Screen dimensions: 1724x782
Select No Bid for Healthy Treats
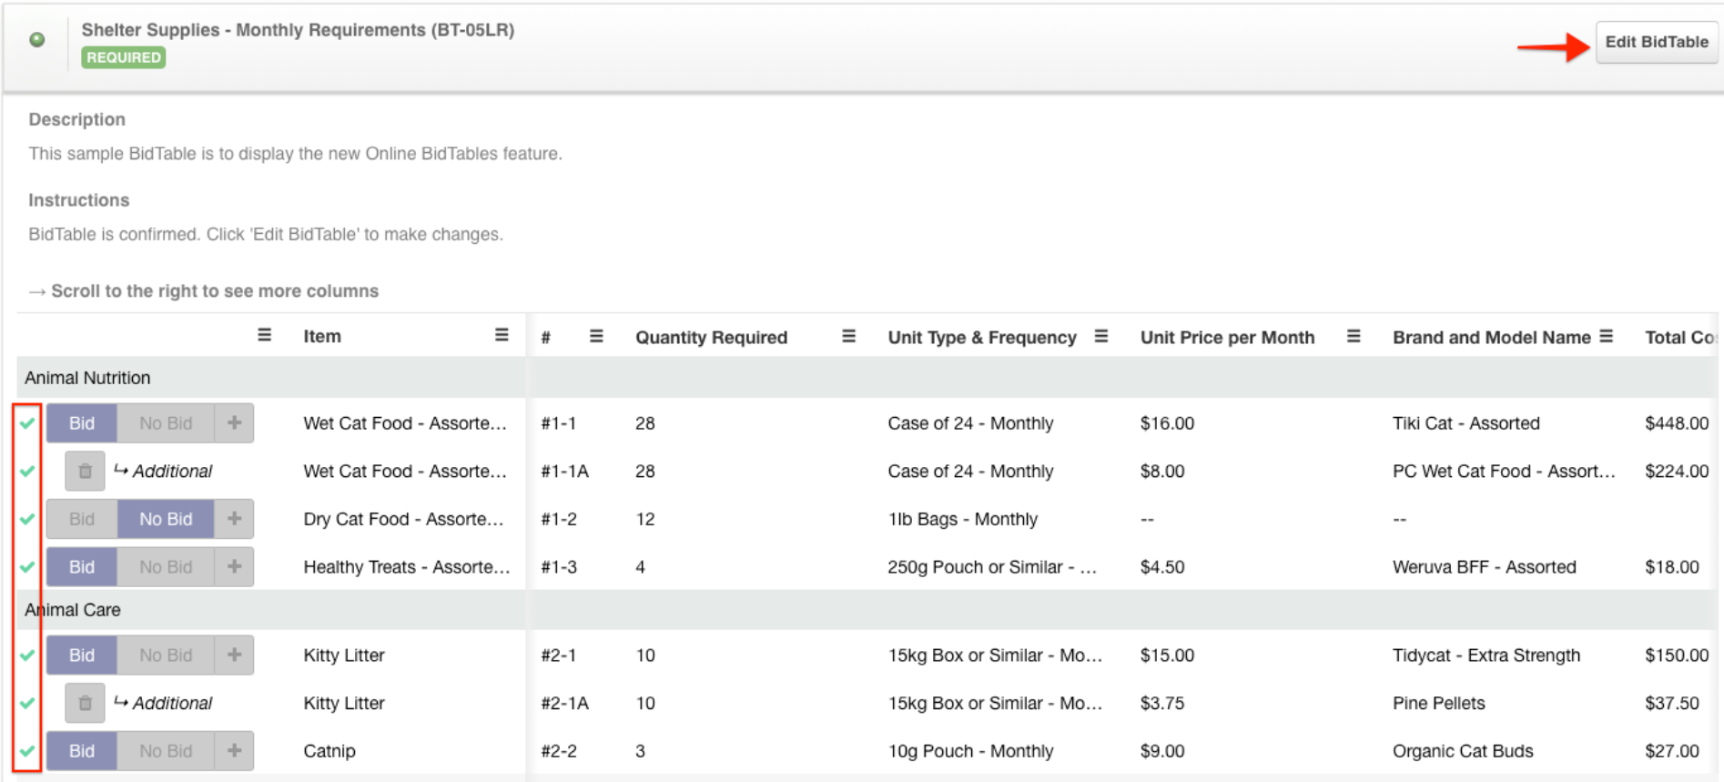[x=166, y=567]
